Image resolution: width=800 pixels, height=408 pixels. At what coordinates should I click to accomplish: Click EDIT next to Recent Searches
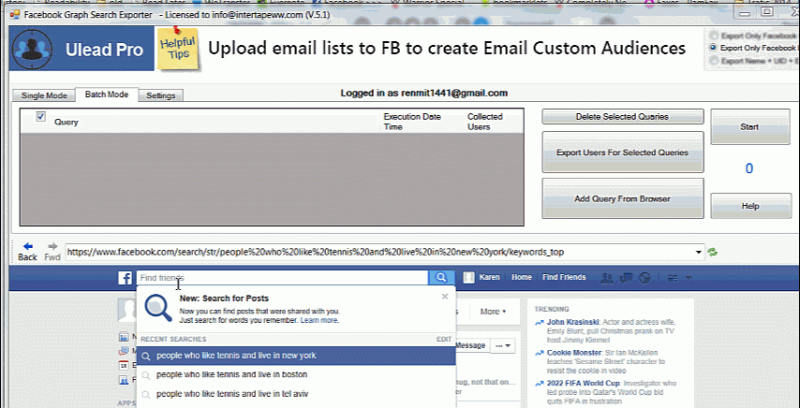click(x=444, y=340)
